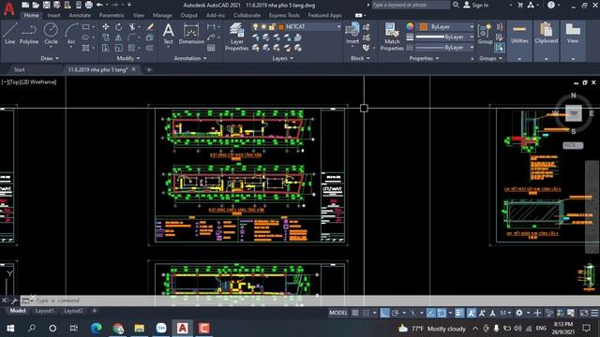Screen dimensions: 600x337
Task: Click the Mirror tool icon
Action: pyautogui.click(x=119, y=37)
